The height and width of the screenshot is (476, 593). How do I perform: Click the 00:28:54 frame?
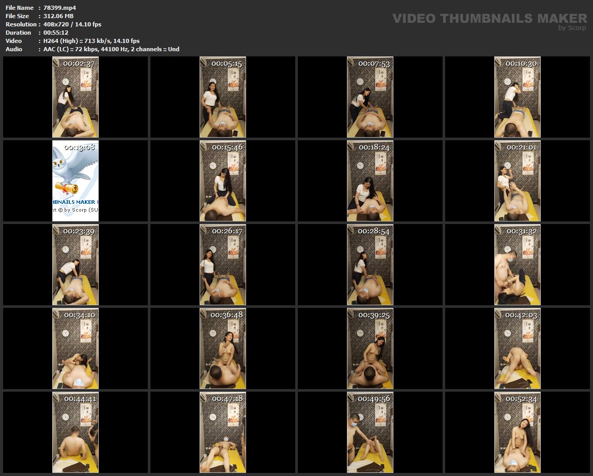point(370,264)
